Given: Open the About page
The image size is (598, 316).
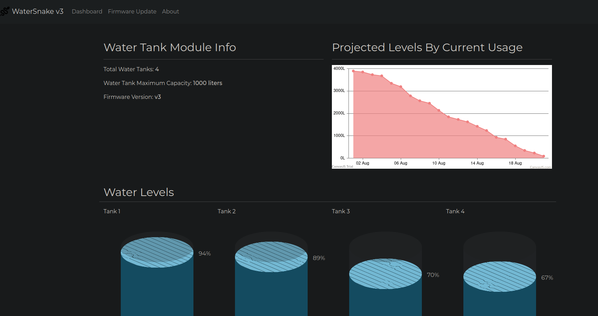Looking at the screenshot, I should tap(171, 11).
